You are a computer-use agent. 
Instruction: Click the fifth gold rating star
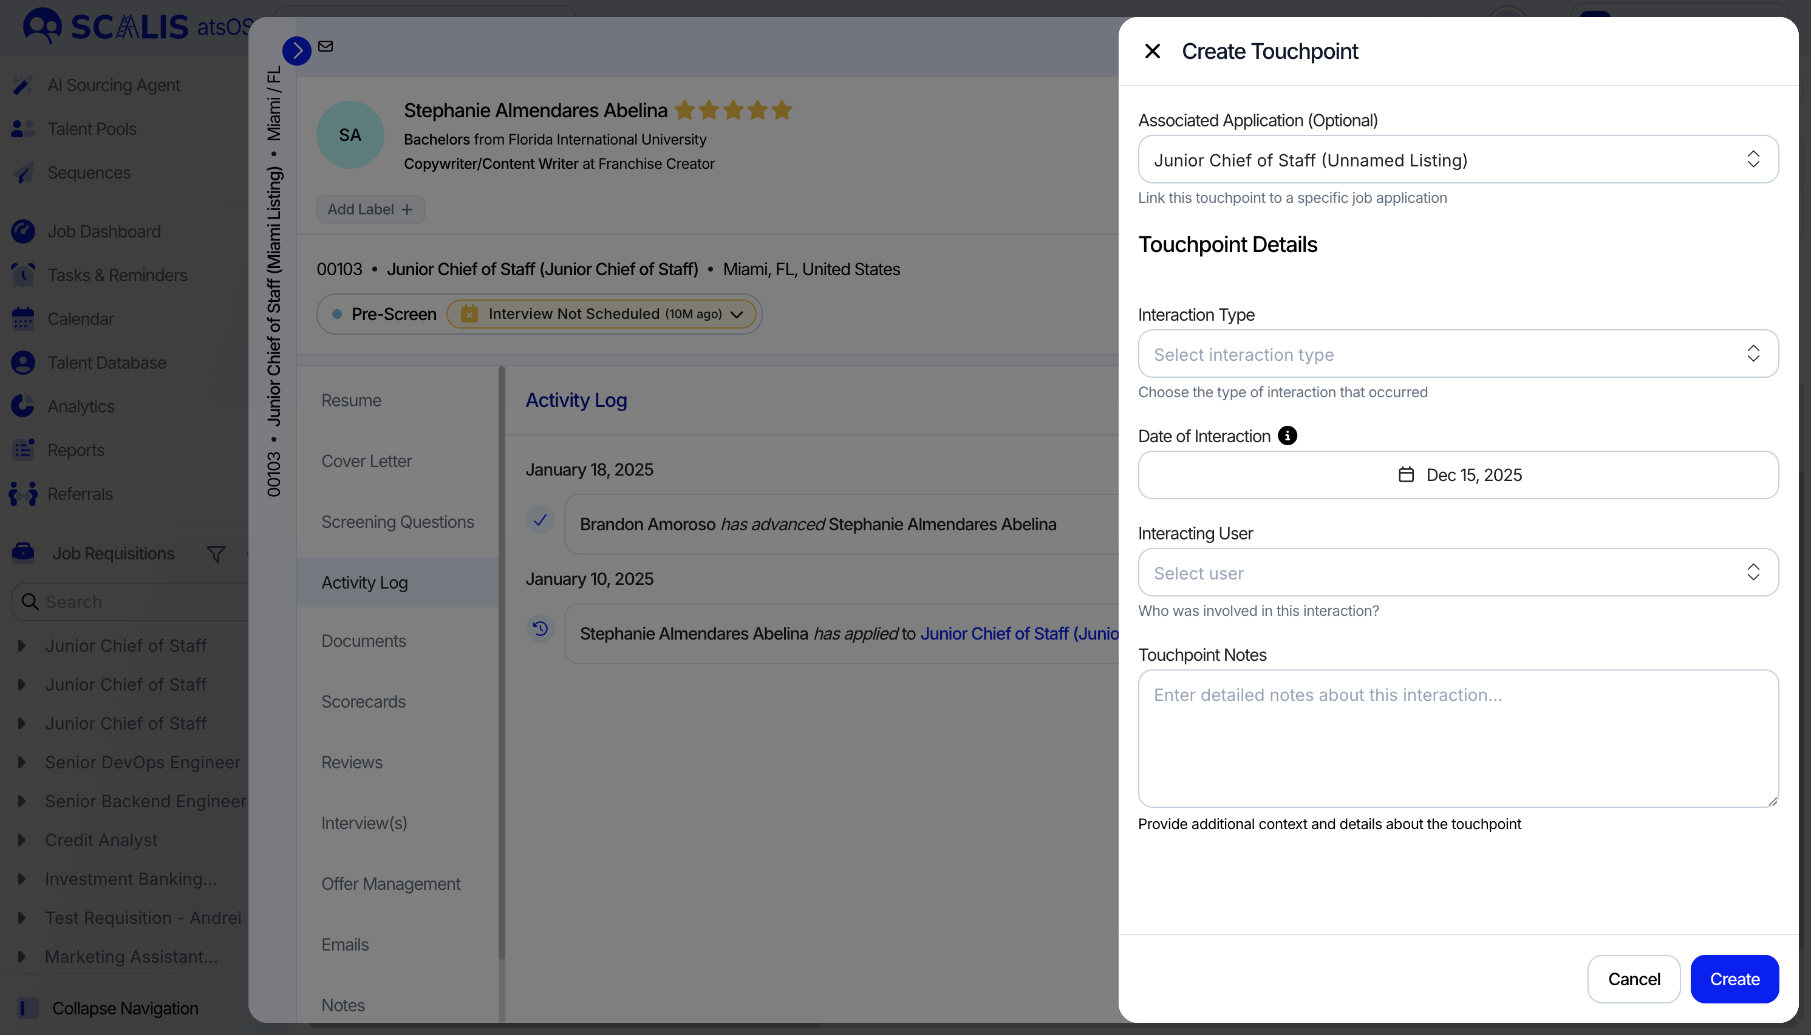click(782, 110)
